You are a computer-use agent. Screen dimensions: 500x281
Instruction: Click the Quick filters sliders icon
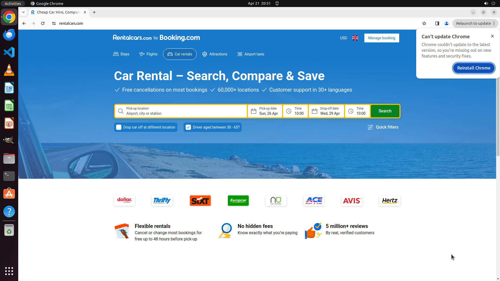click(x=370, y=127)
